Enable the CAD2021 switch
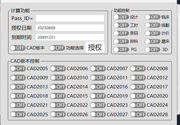The height and width of the screenshot is (125, 180). [x=18, y=105]
